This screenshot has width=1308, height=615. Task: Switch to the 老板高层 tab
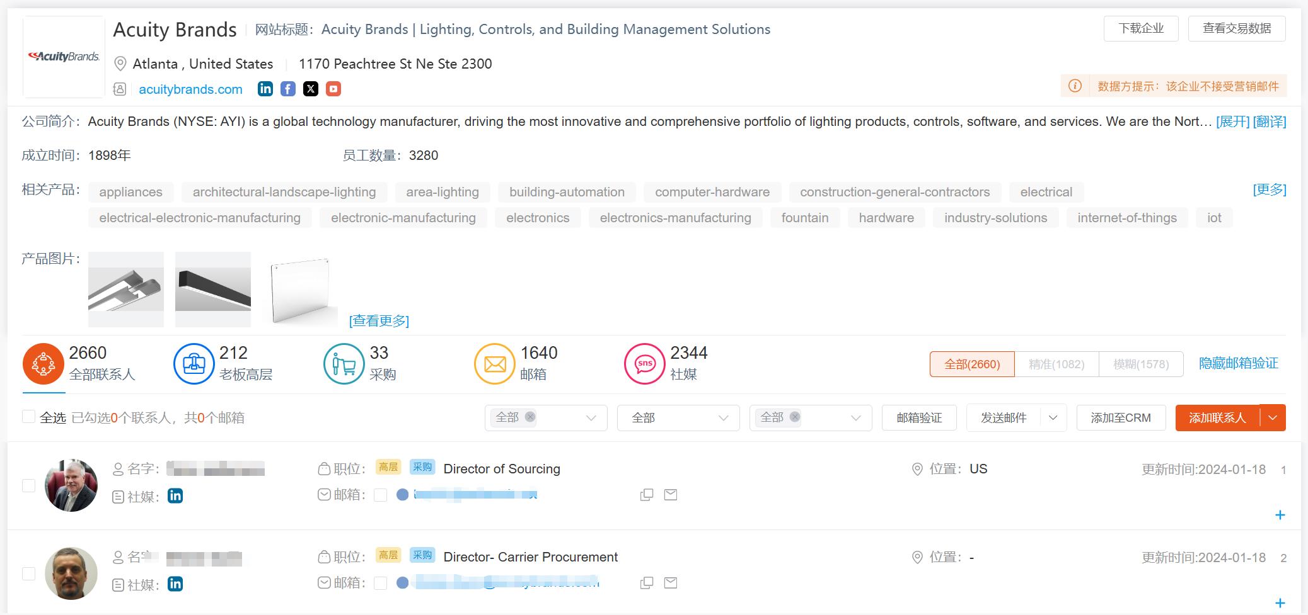pyautogui.click(x=223, y=364)
